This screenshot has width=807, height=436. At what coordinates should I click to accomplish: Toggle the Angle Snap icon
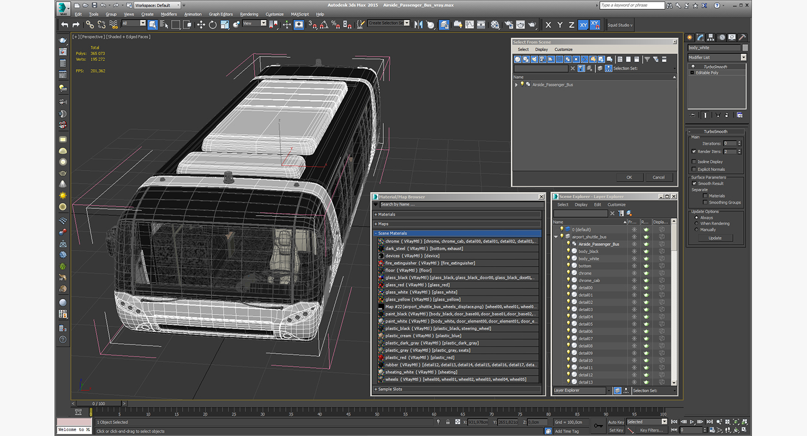tap(324, 25)
